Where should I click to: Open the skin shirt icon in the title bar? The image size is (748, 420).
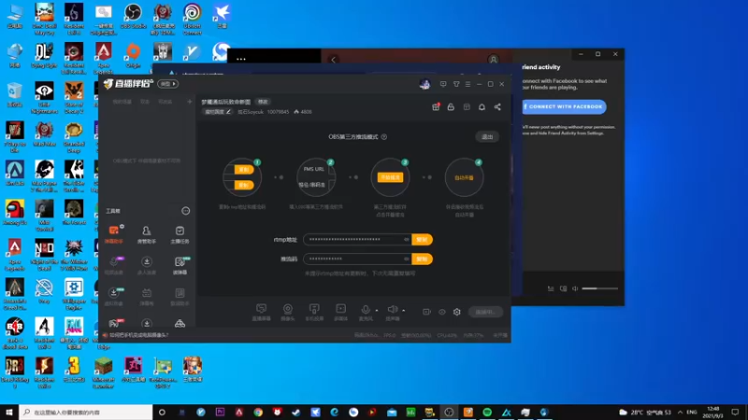click(456, 84)
